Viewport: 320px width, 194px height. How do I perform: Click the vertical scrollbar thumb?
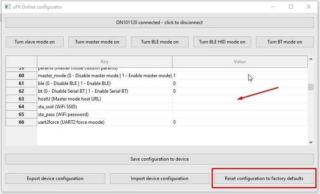(x=311, y=87)
